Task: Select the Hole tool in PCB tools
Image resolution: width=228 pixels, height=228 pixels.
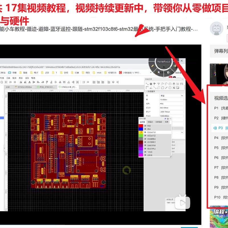Action: coord(178,84)
